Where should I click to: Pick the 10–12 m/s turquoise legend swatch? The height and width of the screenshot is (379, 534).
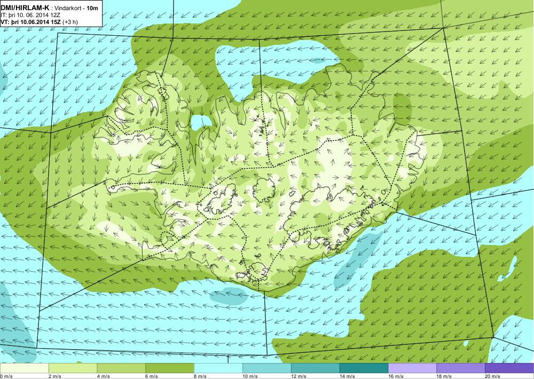(x=267, y=368)
